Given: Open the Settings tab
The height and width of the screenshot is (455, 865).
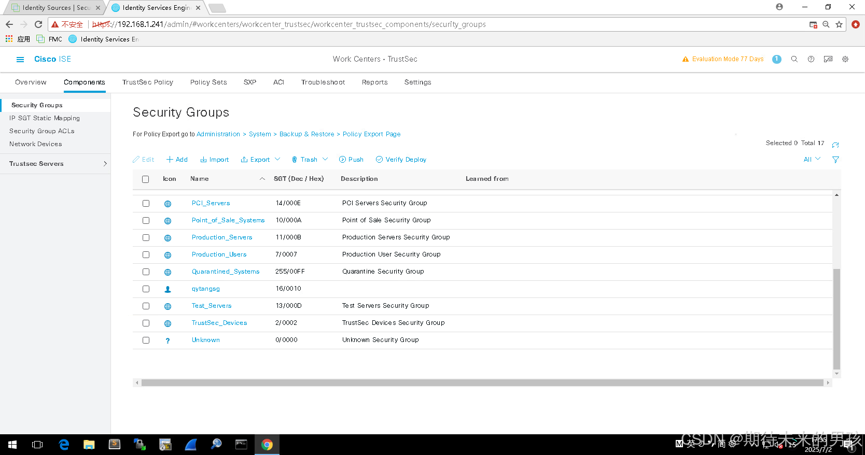Looking at the screenshot, I should click(418, 82).
